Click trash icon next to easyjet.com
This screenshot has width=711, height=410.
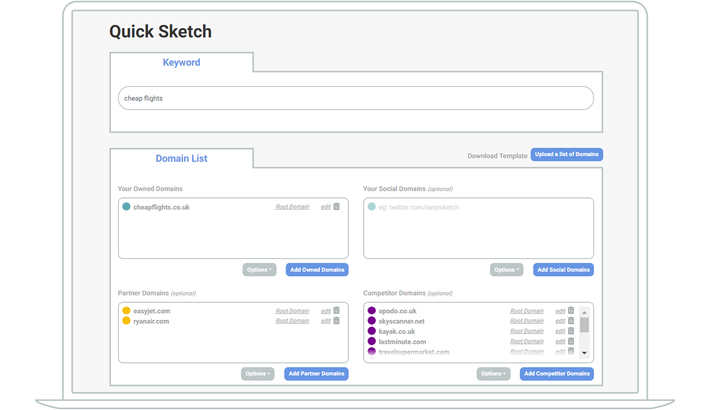[x=337, y=311]
